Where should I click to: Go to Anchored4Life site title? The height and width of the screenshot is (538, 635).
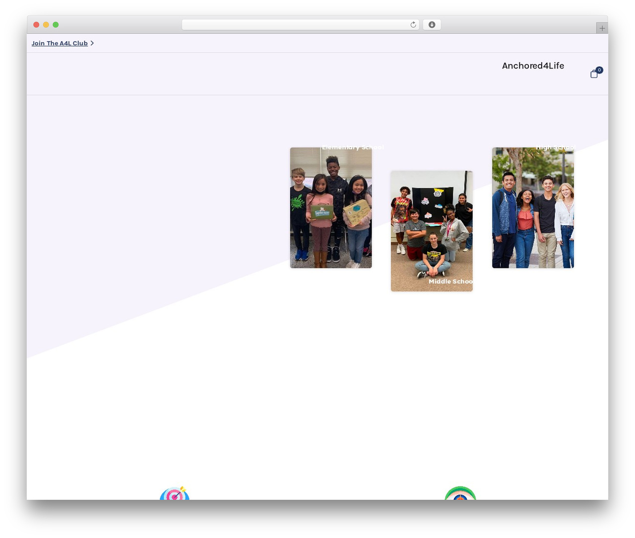click(x=533, y=66)
